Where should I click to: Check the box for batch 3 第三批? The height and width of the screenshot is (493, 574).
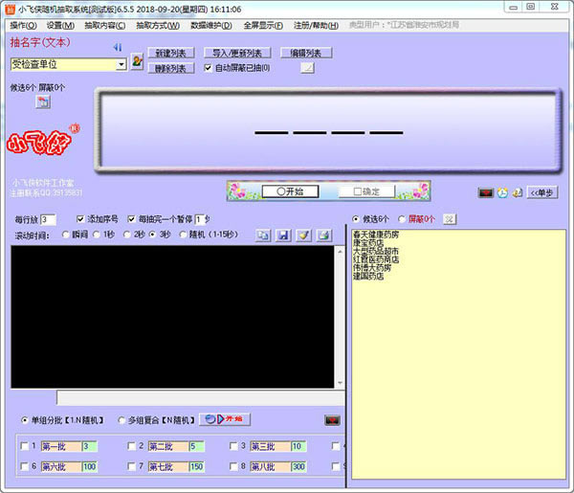point(233,446)
